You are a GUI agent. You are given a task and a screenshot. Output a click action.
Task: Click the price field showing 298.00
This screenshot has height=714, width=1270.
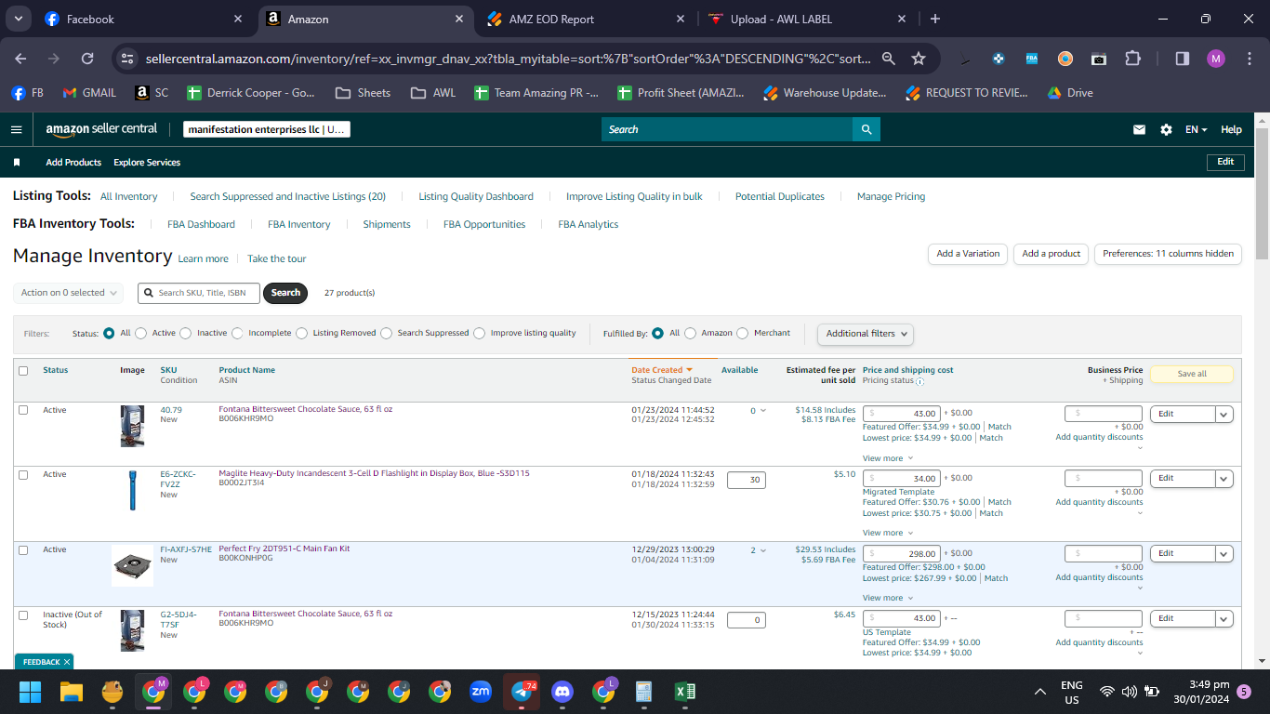(902, 553)
